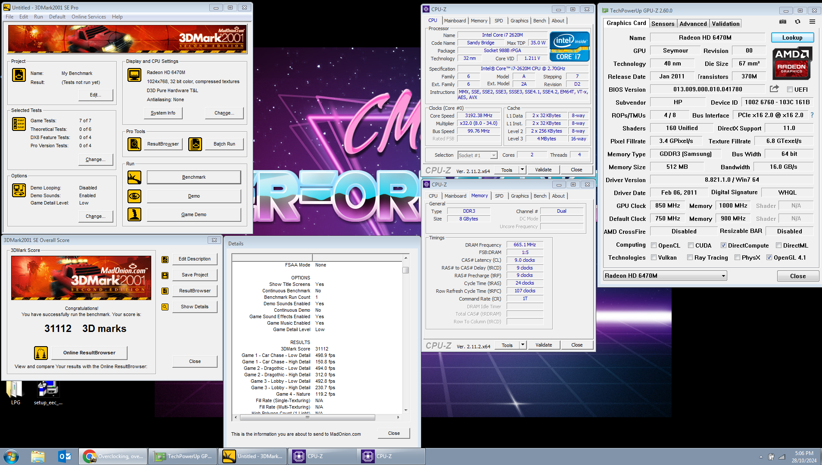The height and width of the screenshot is (465, 822).
Task: Switch to Validation tab in GPU-Z
Action: (725, 24)
